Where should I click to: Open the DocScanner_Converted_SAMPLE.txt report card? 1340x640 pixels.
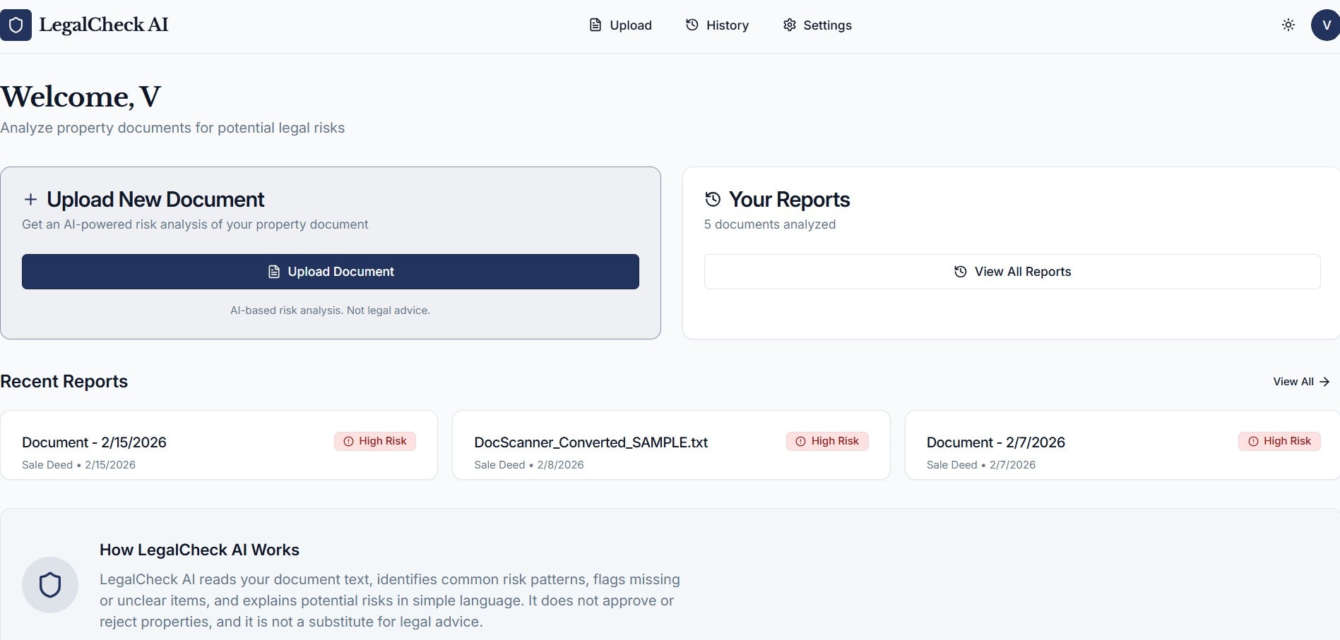[671, 445]
